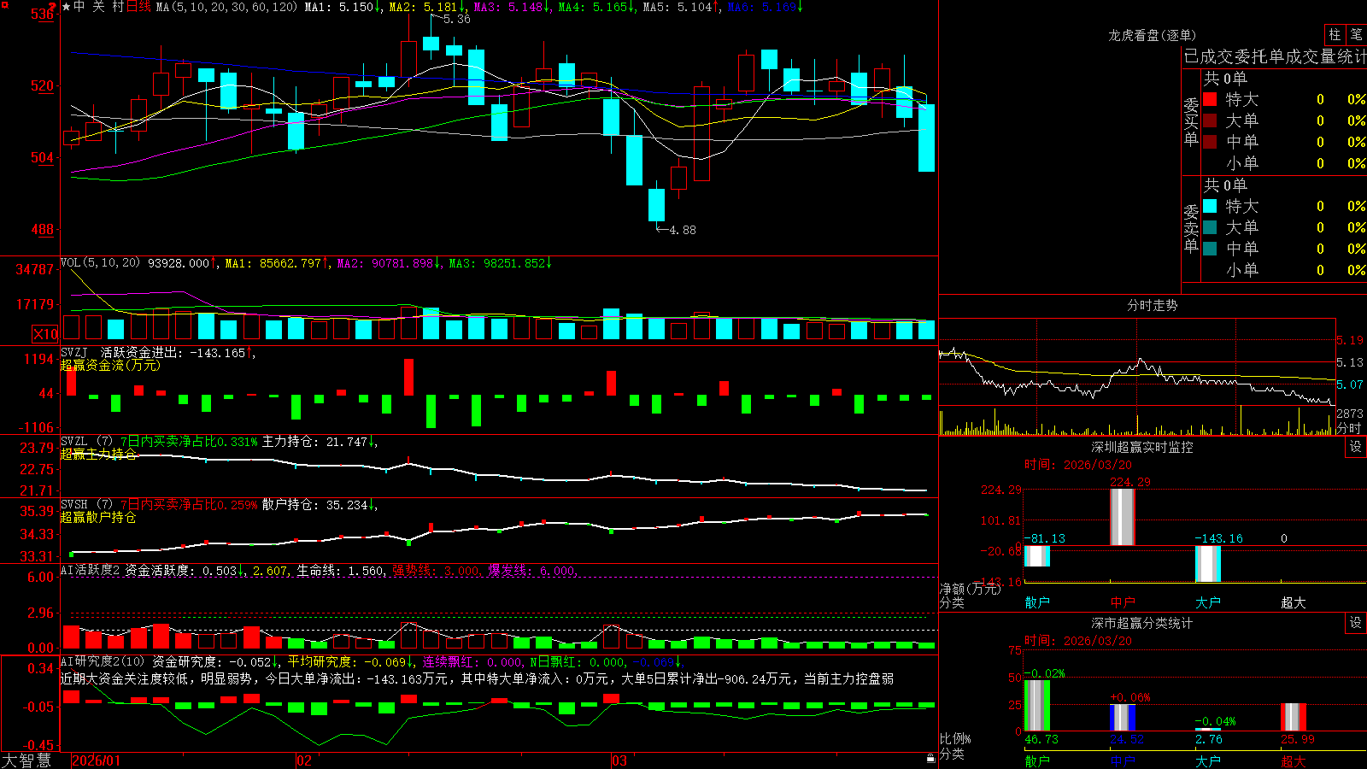Click the dark red 中单 buy-order swatch
The image size is (1367, 769).
pos(1210,141)
